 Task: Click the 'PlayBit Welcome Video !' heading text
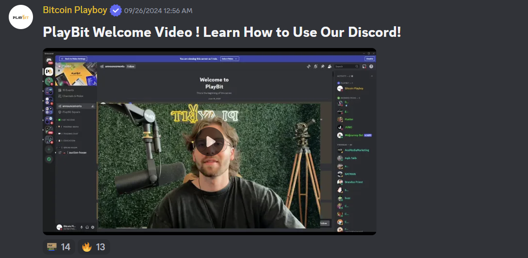tap(121, 32)
